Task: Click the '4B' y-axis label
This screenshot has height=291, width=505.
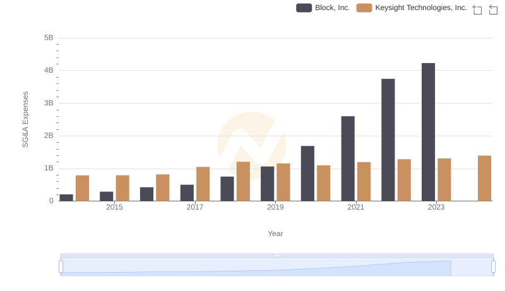Action: tap(49, 70)
